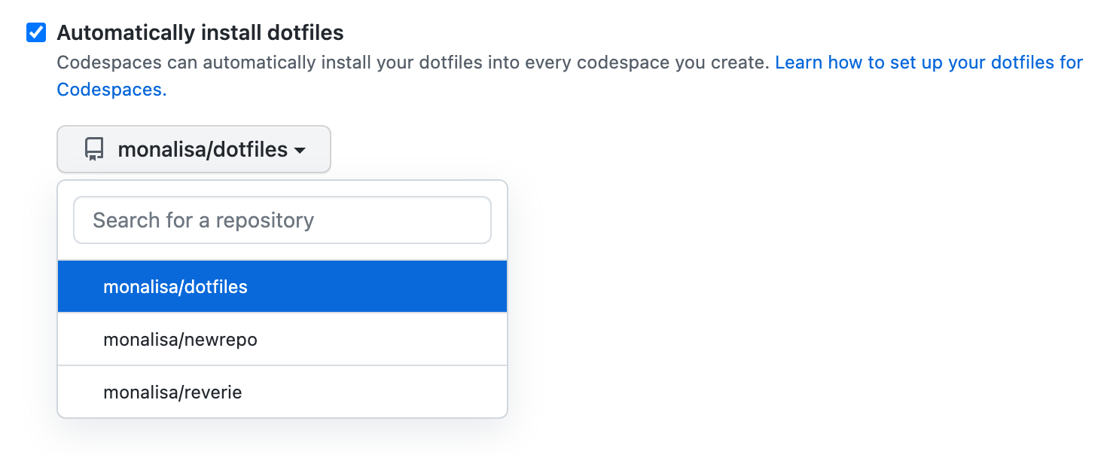Click the repository book icon on the dropdown button
The image size is (1104, 455).
[x=93, y=149]
